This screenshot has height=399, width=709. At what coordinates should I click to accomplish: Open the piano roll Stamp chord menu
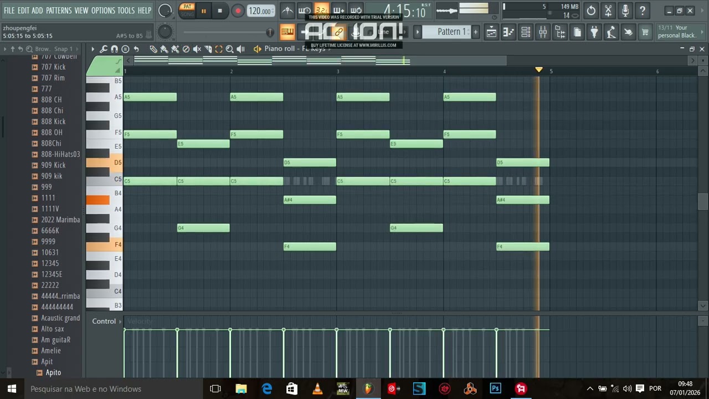point(125,49)
